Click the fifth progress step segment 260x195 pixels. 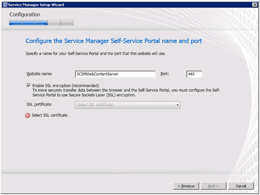67,23
